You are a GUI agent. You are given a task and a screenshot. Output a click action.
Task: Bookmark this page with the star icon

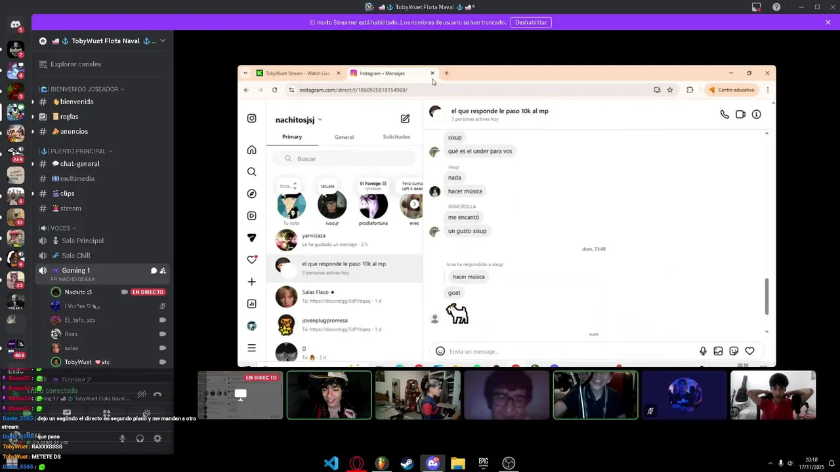(670, 90)
